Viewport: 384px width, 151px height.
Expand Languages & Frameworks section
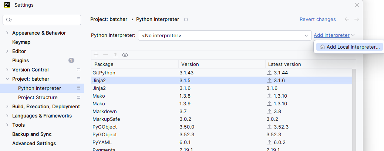click(7, 116)
